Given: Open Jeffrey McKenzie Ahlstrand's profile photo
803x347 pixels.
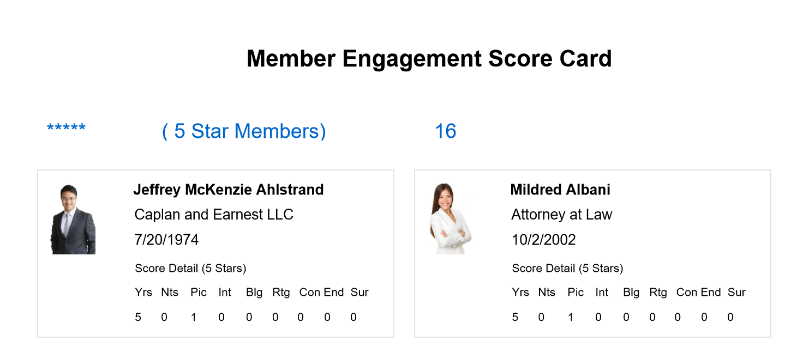Looking at the screenshot, I should [x=73, y=219].
